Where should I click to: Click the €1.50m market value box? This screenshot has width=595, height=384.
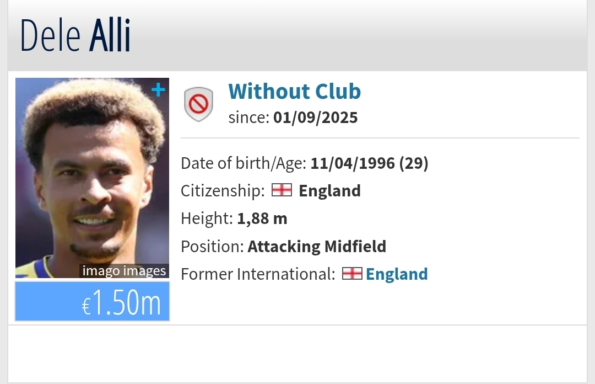coord(92,301)
